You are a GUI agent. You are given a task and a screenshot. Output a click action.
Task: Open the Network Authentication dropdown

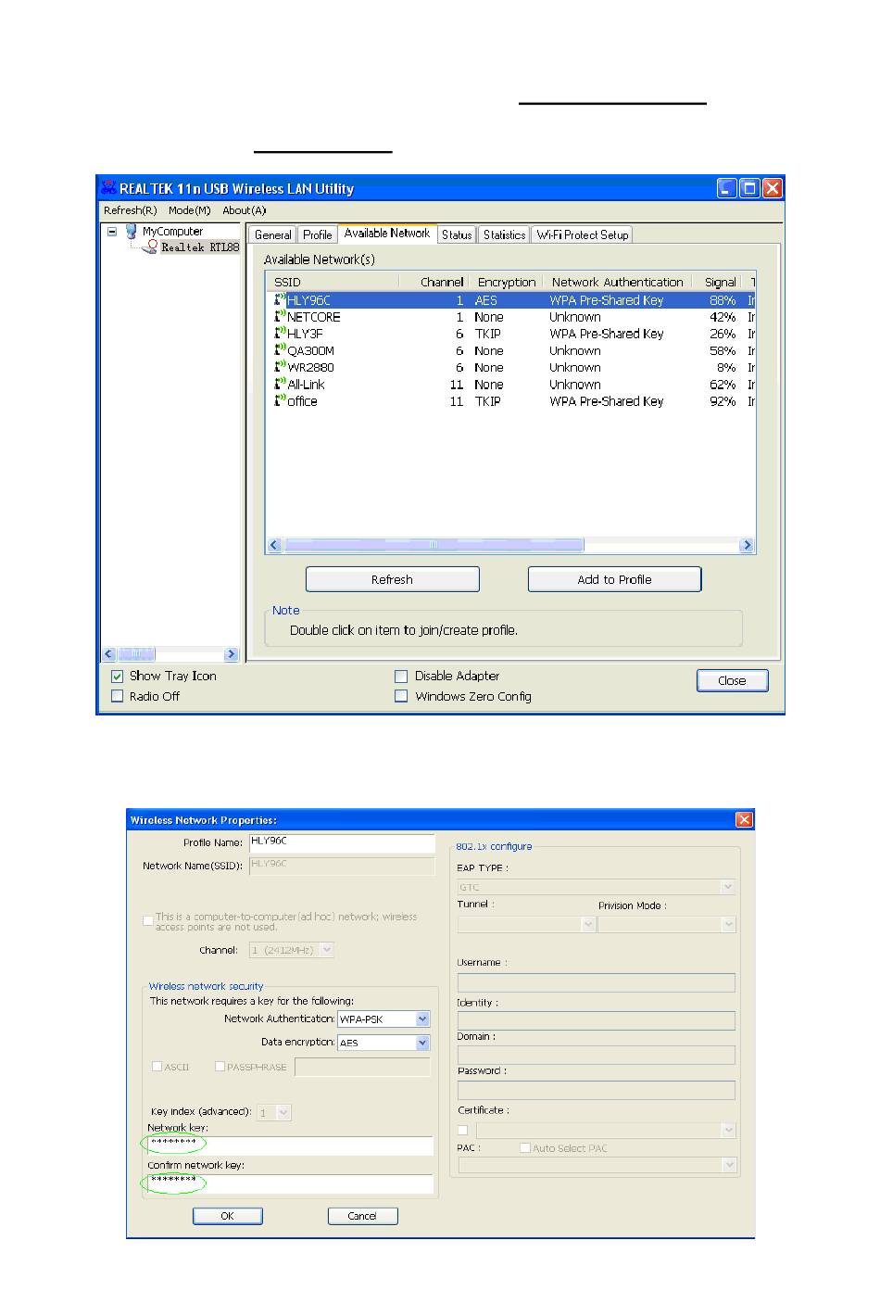(422, 1019)
